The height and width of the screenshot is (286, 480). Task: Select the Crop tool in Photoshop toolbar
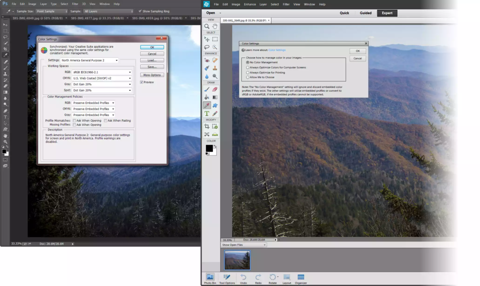(5, 49)
